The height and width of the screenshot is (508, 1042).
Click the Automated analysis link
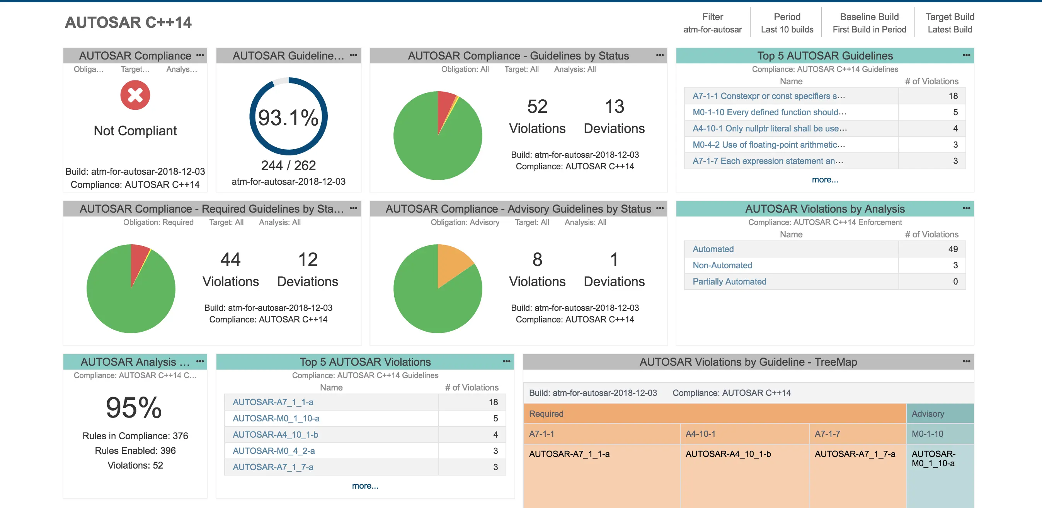(713, 249)
